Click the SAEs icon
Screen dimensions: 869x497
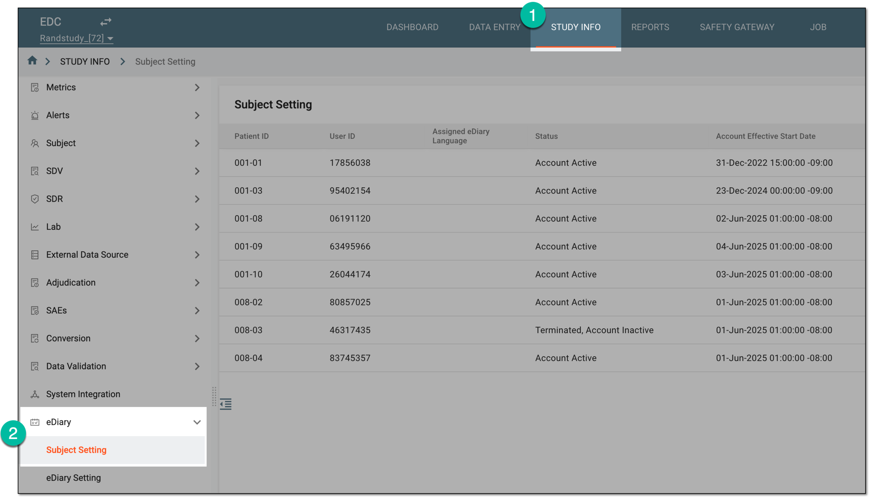(x=35, y=310)
